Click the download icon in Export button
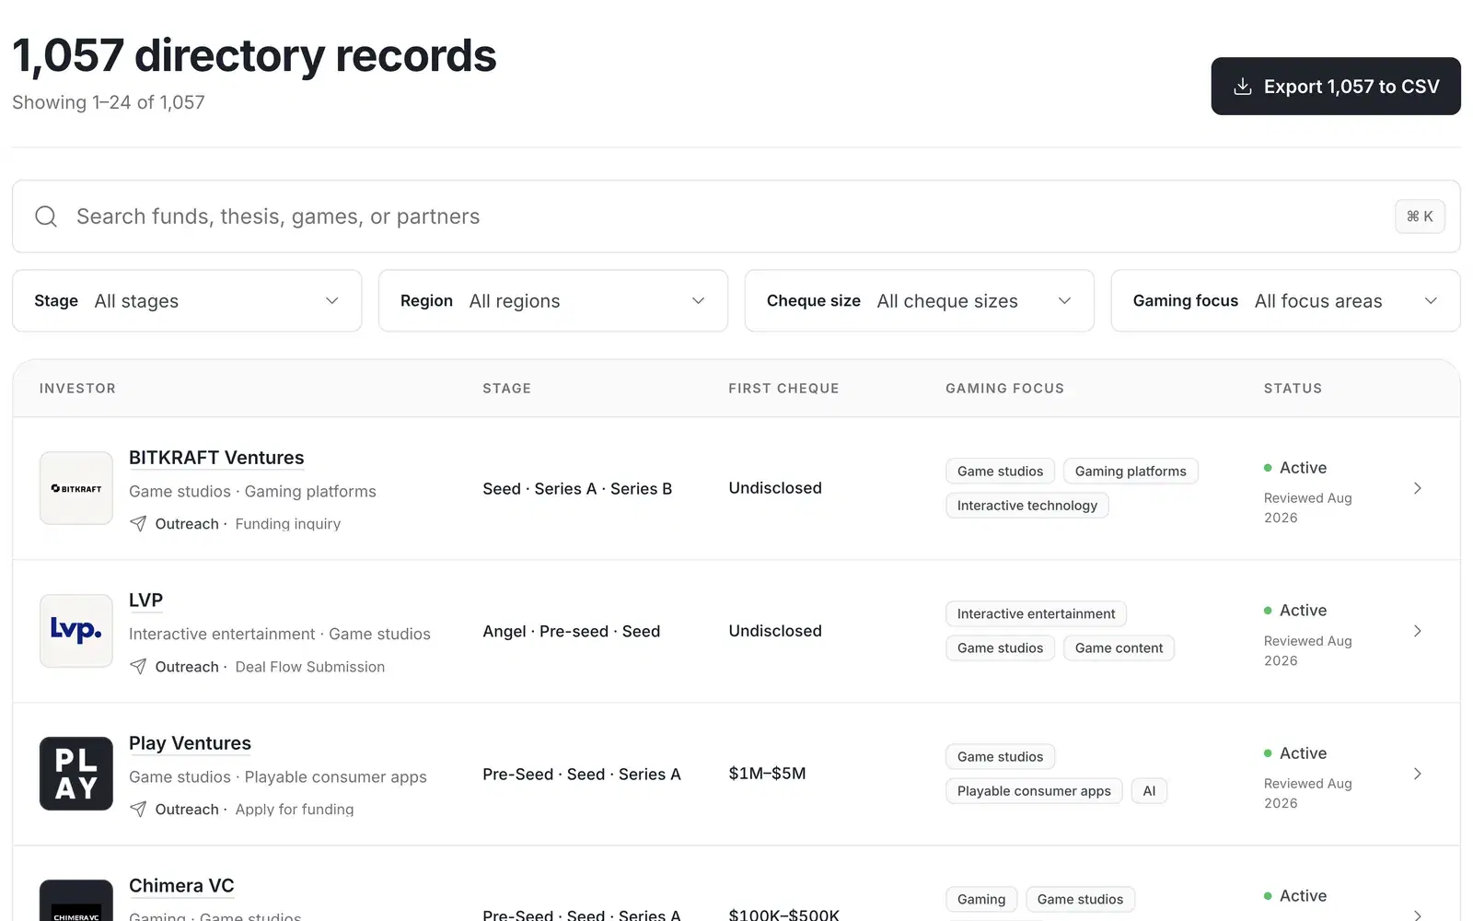The width and height of the screenshot is (1473, 921). coord(1243,87)
